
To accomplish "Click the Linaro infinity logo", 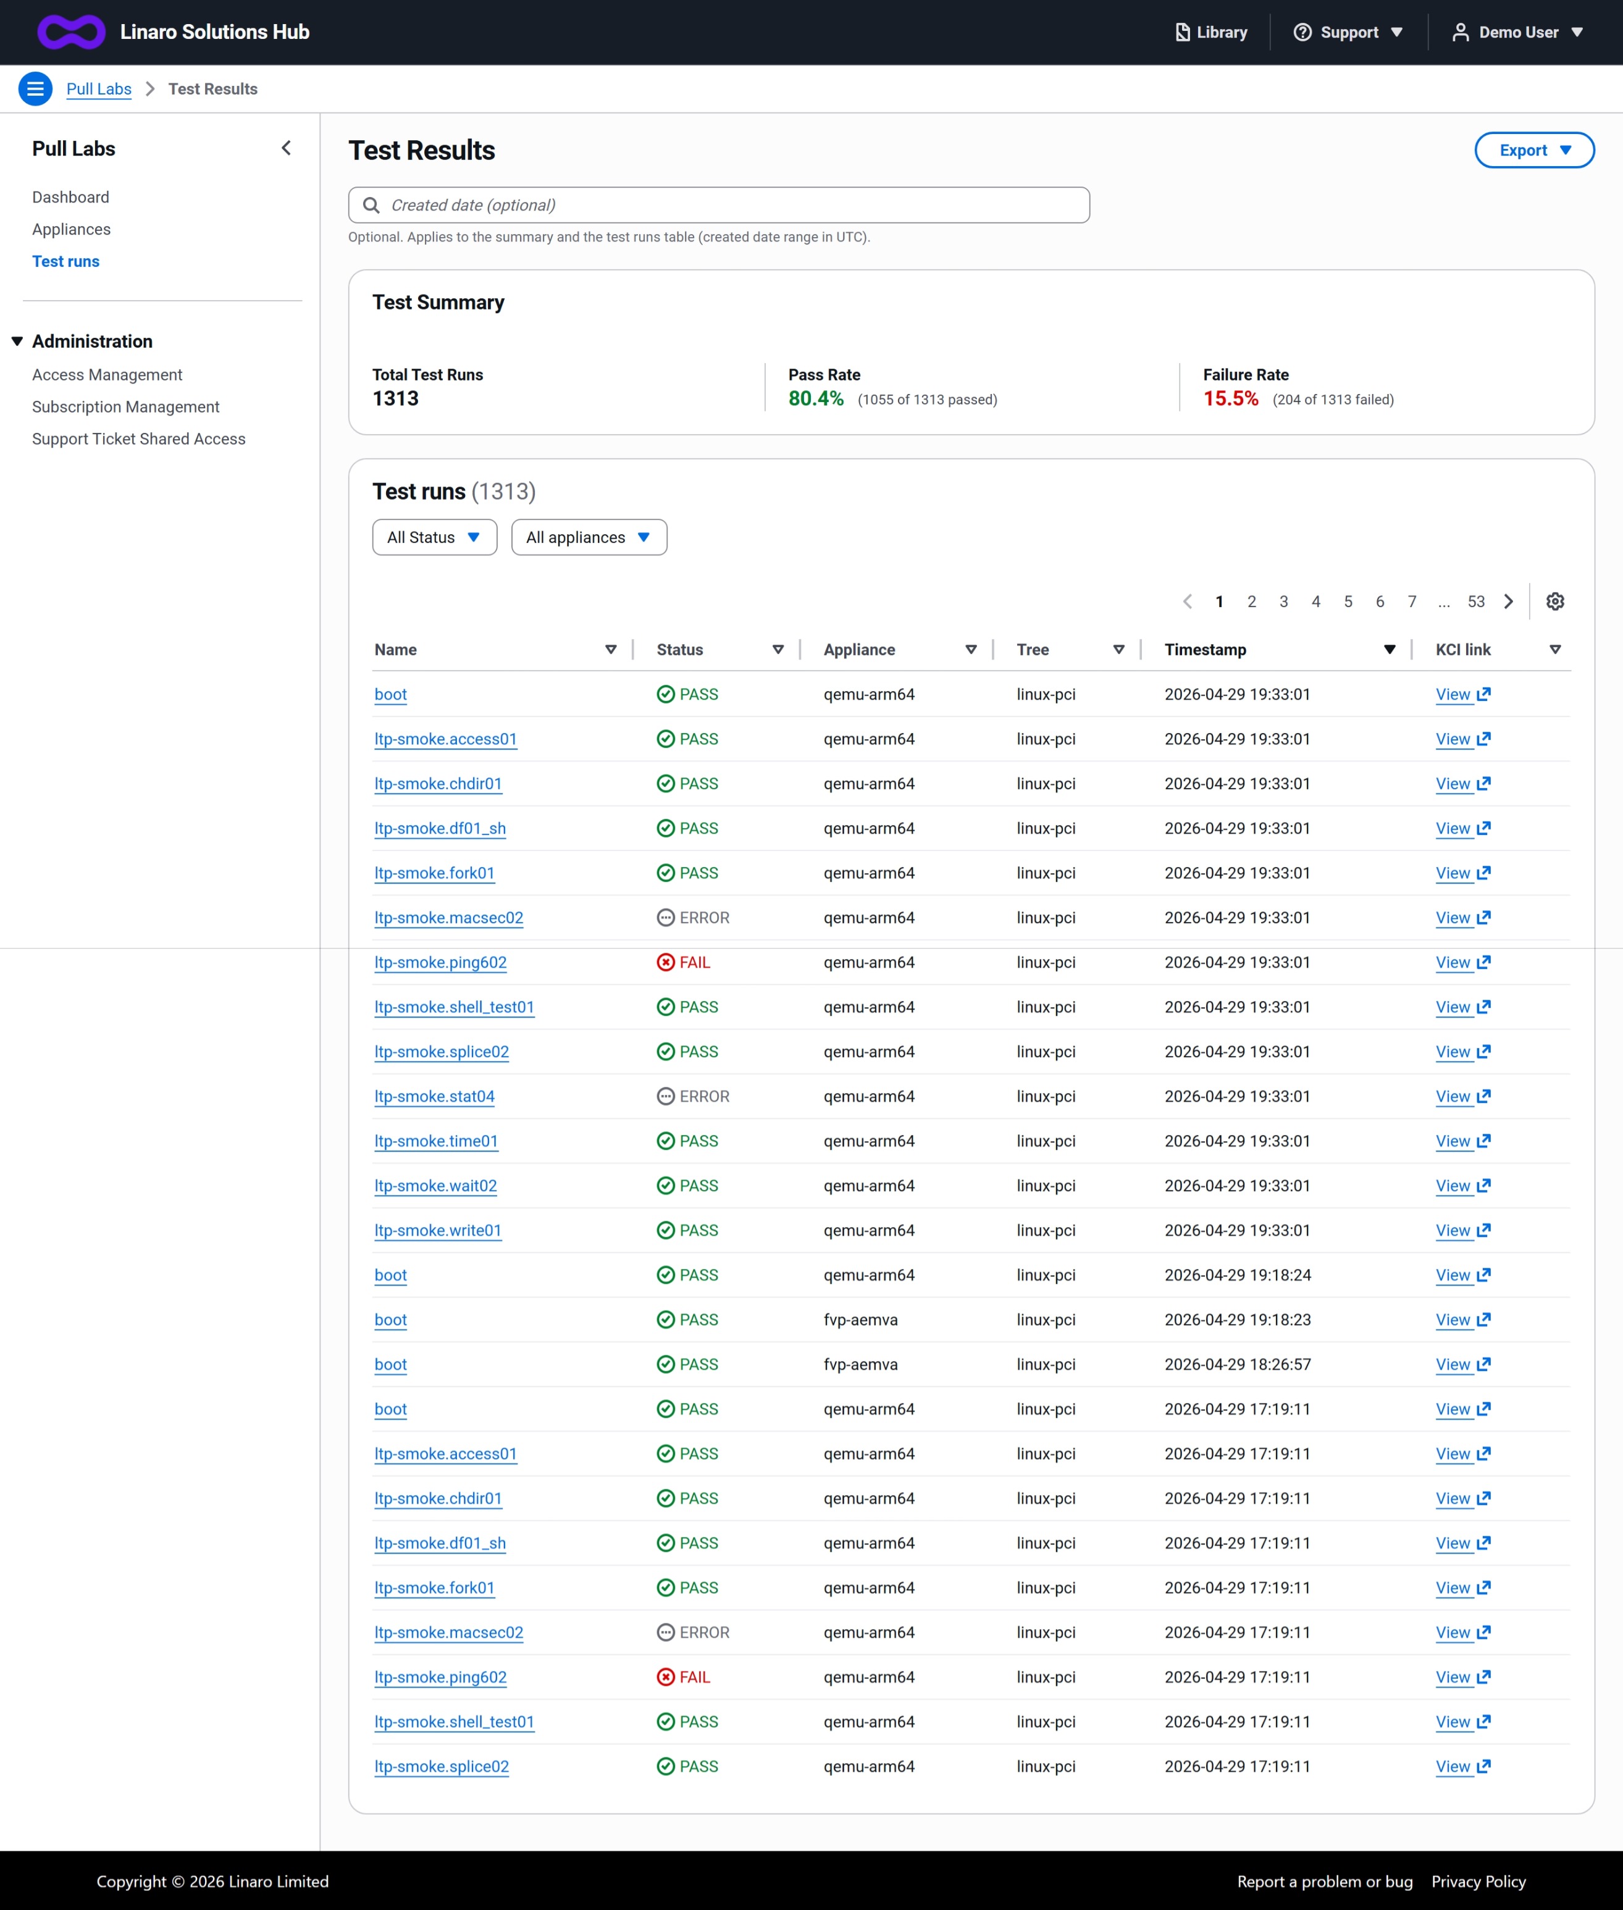I will [x=71, y=32].
